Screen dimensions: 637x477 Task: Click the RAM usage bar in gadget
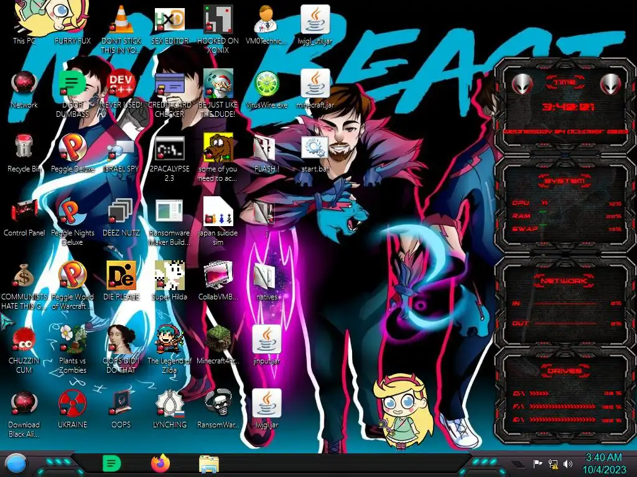tap(567, 216)
